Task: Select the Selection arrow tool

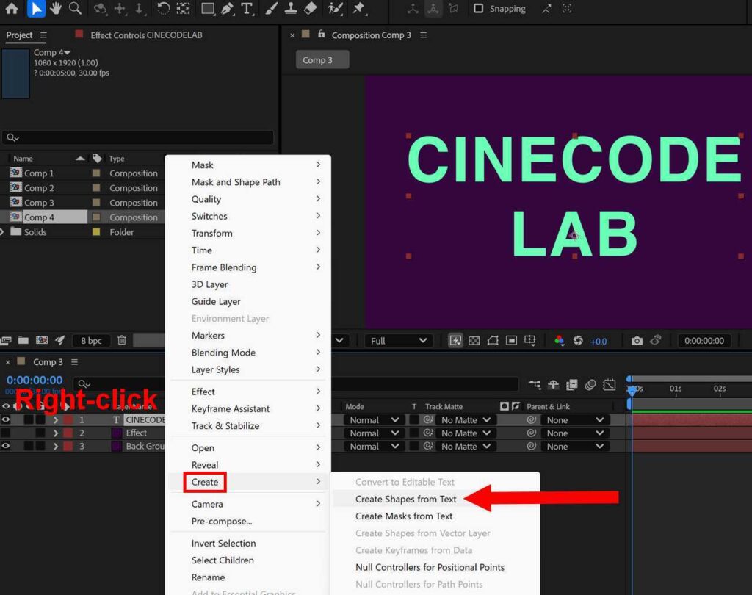Action: (x=36, y=9)
